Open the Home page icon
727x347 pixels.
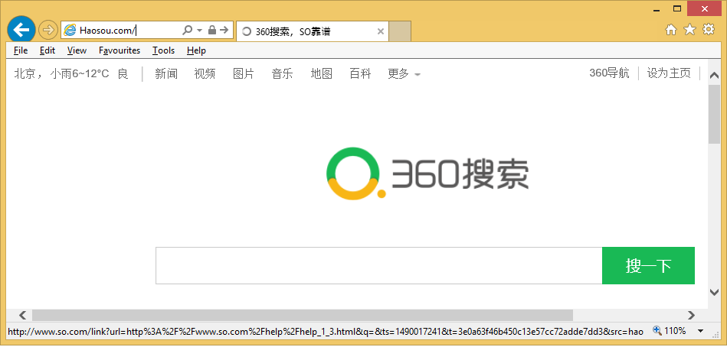[671, 30]
